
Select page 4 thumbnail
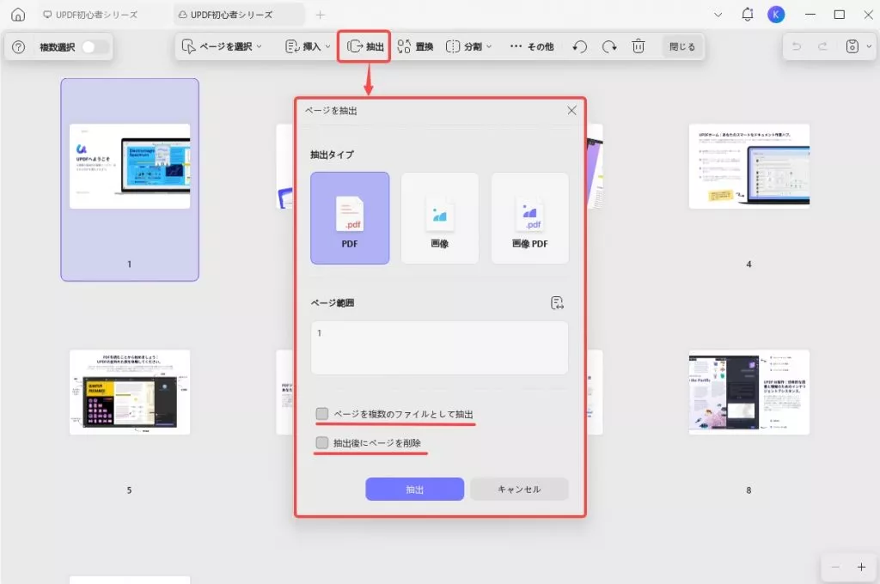click(749, 167)
